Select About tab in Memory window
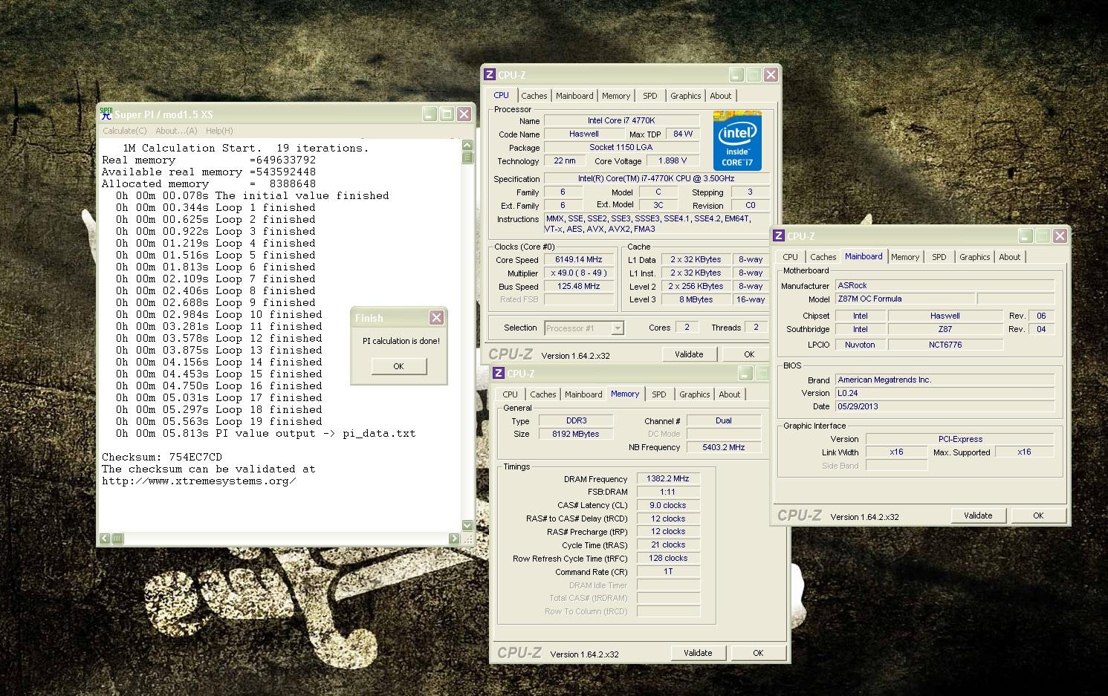The width and height of the screenshot is (1108, 696). click(x=729, y=394)
